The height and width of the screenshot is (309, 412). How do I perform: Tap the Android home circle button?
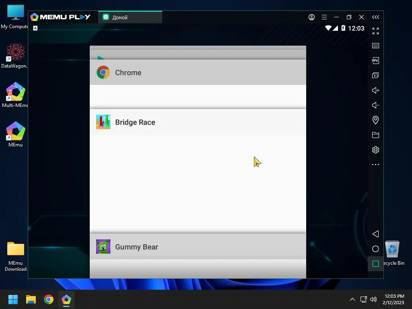(x=375, y=249)
